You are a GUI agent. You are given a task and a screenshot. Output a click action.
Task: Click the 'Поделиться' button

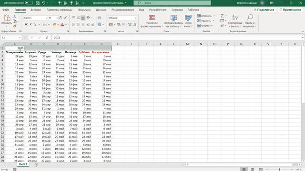point(264,9)
